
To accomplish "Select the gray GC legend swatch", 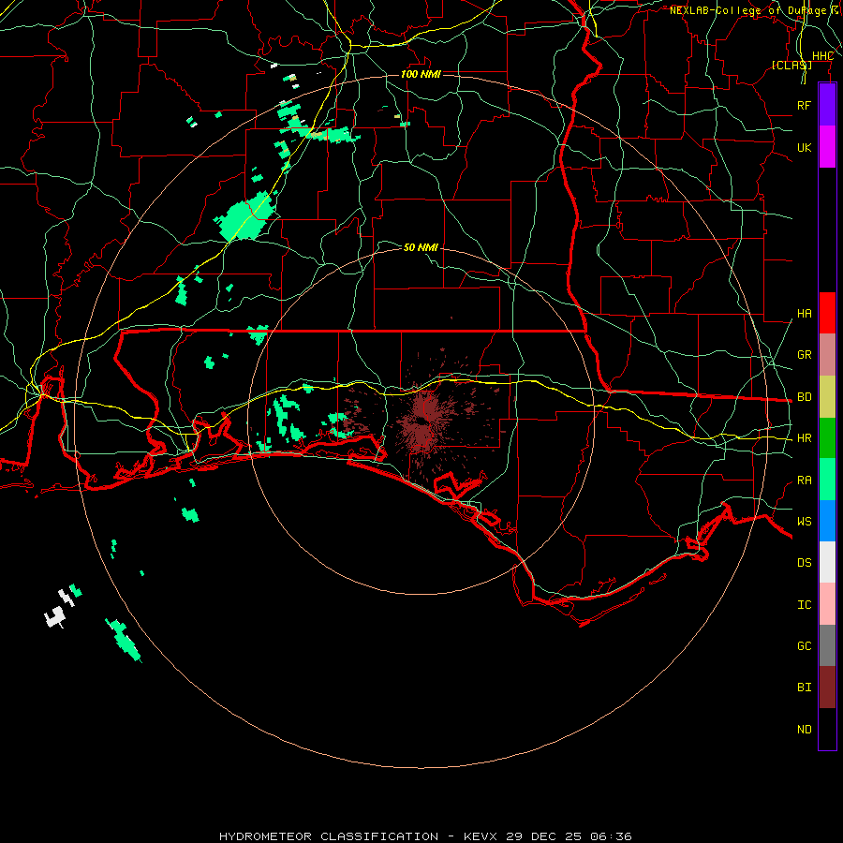I will tap(827, 645).
